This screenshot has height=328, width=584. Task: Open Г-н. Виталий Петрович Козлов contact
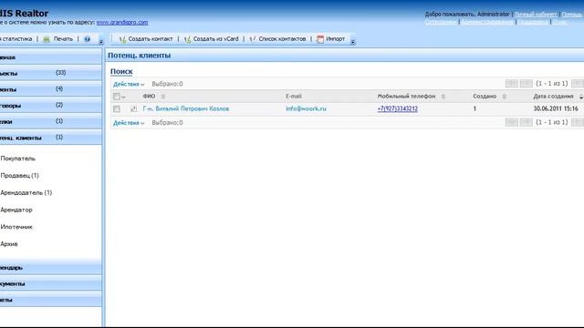tap(186, 108)
